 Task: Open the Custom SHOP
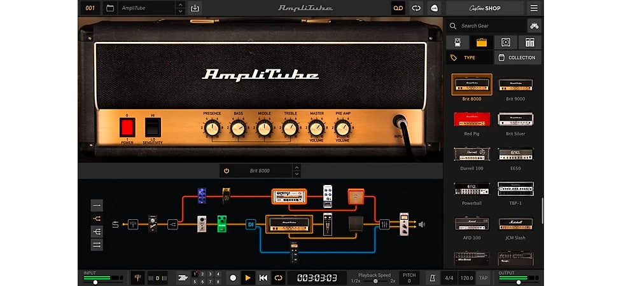coord(485,8)
